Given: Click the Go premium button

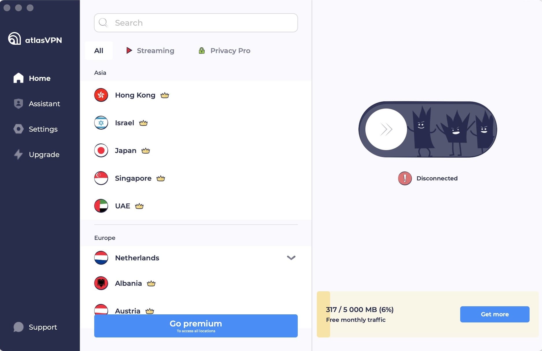Looking at the screenshot, I should (196, 326).
